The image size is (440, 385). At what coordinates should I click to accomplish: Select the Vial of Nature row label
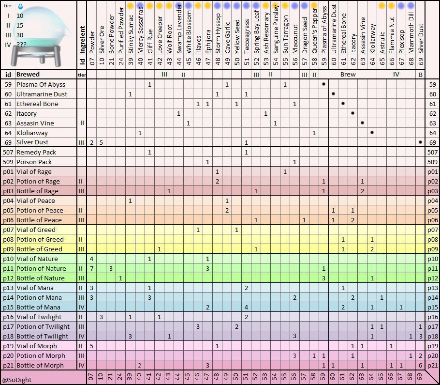click(37, 259)
